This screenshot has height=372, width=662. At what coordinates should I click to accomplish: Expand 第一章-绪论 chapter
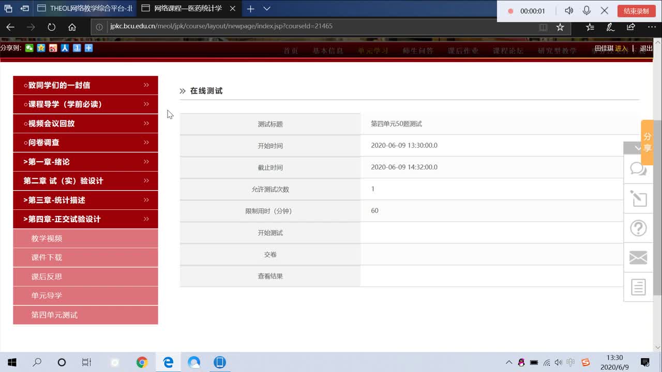85,162
